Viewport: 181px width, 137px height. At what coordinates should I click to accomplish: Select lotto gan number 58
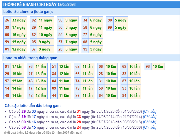point(85,28)
